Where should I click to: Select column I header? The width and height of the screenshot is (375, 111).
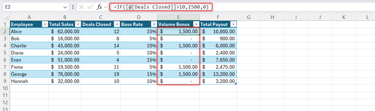click(296, 17)
